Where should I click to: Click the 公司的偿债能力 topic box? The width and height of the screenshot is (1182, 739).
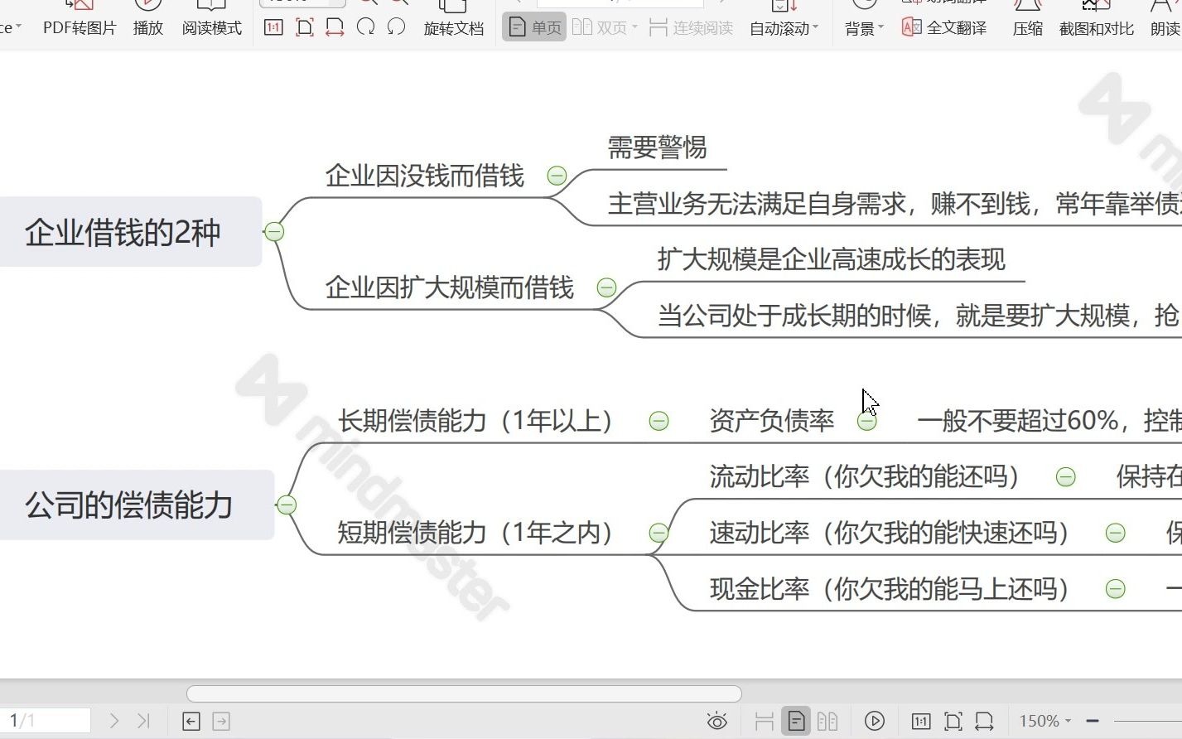137,505
